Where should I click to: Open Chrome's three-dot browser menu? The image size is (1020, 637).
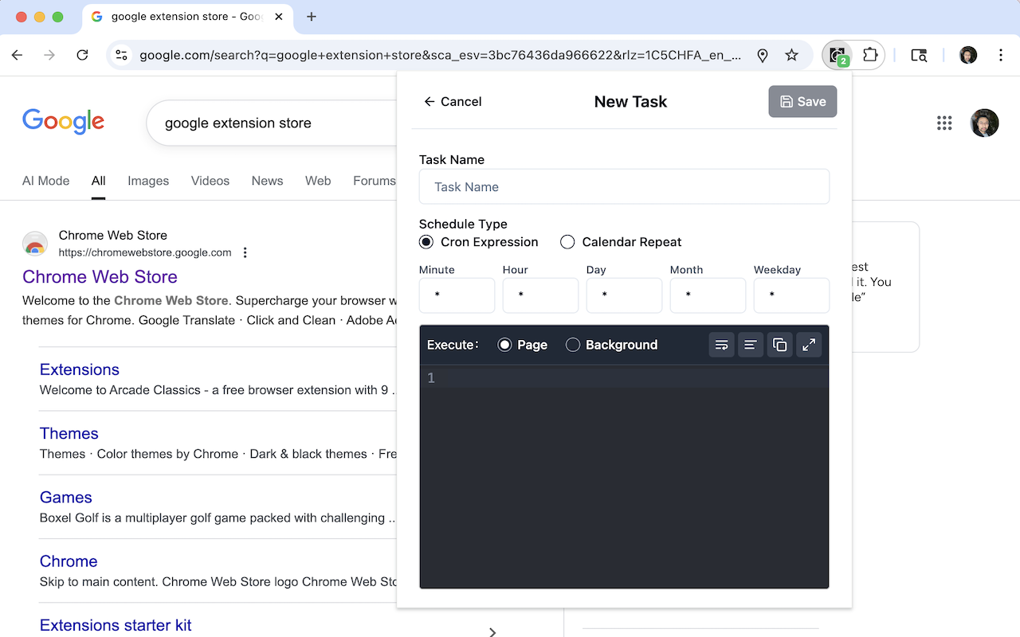pos(1001,55)
